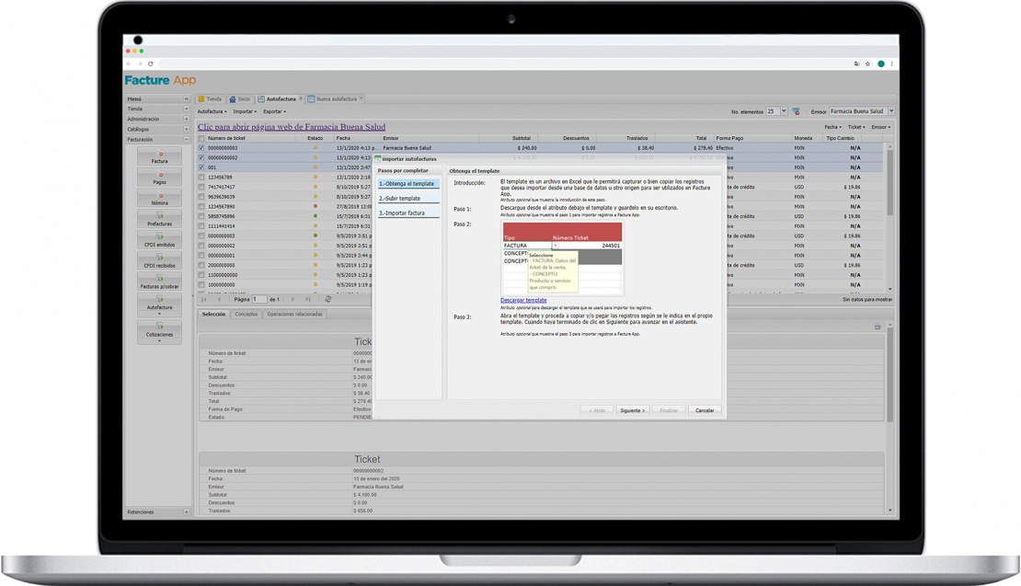Uncheck the checkbox for ticket 001
Viewport: 1021px width, 586px height.
[201, 167]
